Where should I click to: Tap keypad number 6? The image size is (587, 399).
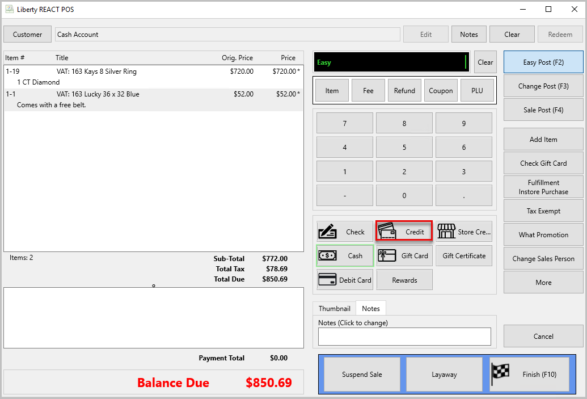coord(464,147)
